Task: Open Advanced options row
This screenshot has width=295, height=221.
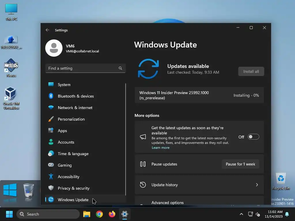Action: pos(199,201)
